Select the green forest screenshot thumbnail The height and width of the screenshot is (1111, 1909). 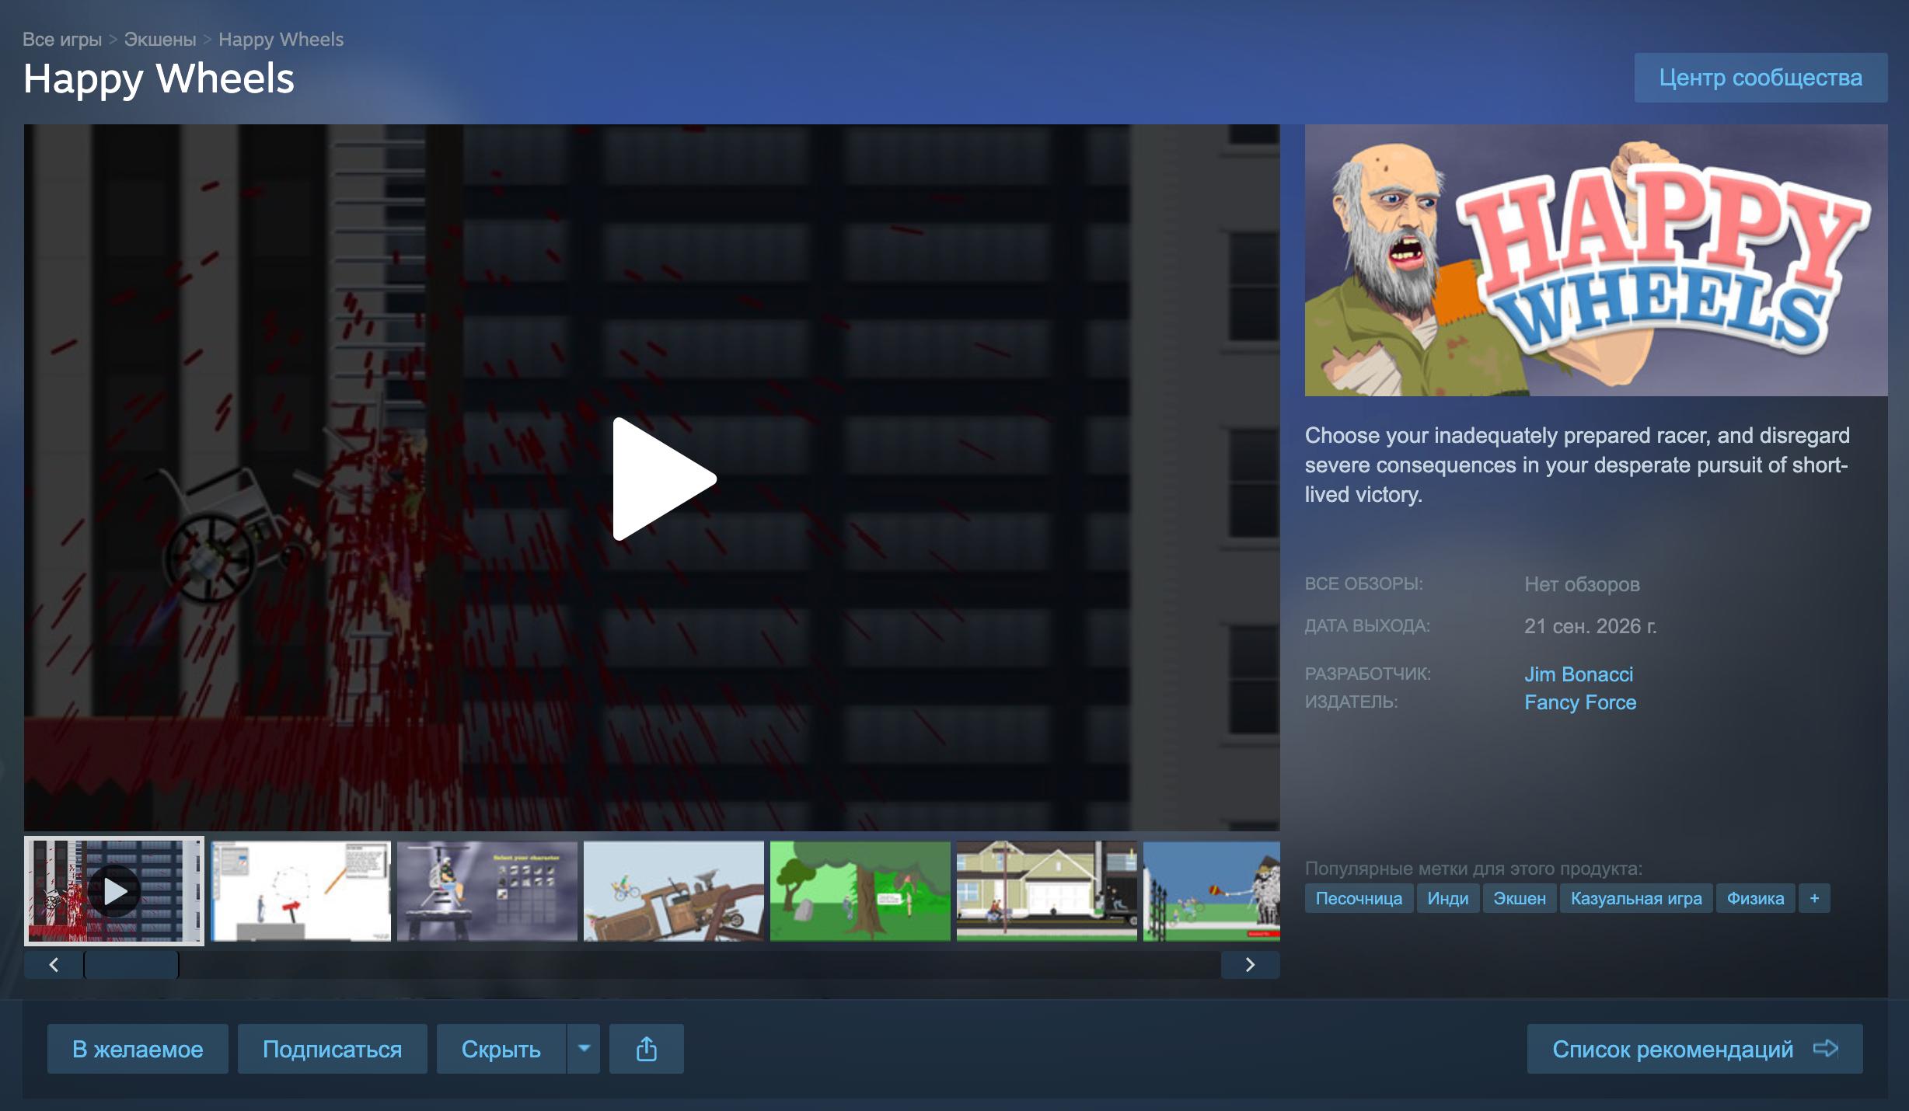[860, 891]
